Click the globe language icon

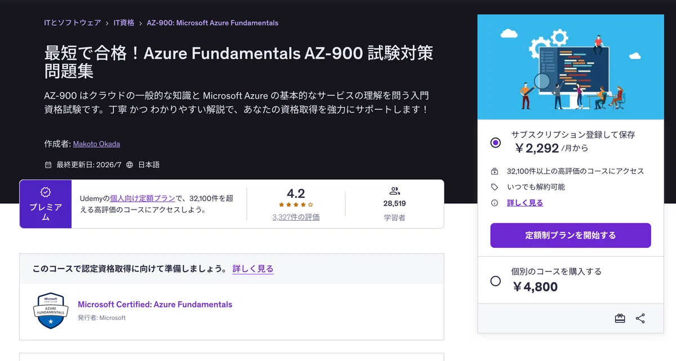[130, 165]
